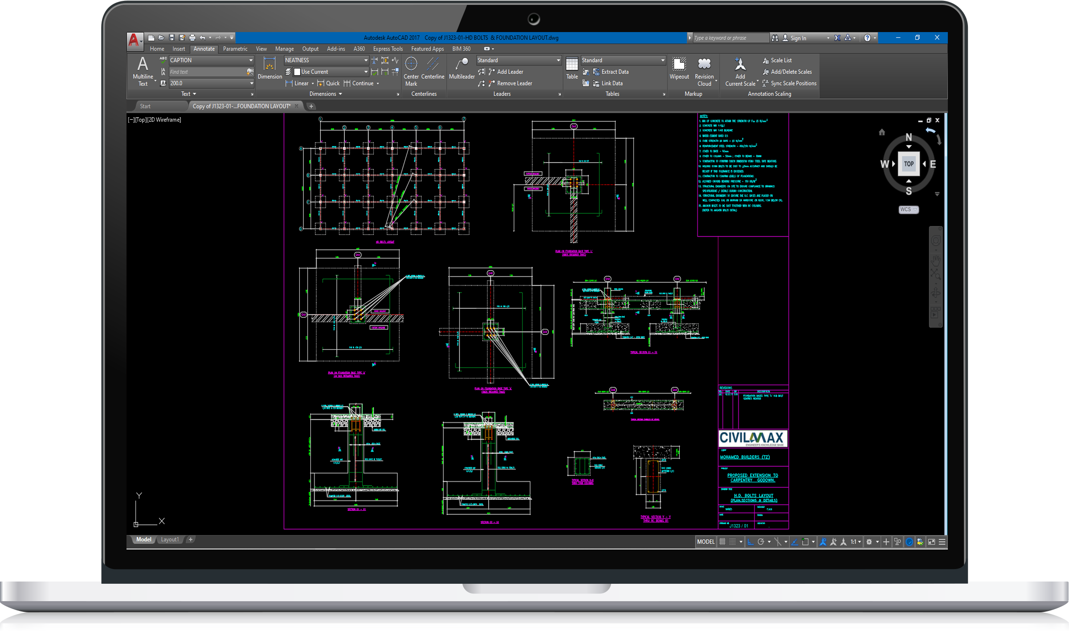Toggle snap mode in status bar

click(x=733, y=542)
